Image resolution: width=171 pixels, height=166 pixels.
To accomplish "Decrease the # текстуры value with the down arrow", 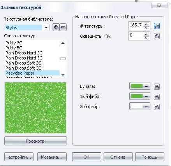I will click(146, 28).
